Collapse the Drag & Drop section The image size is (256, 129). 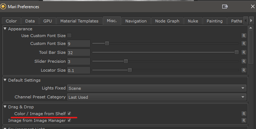pyautogui.click(x=5, y=107)
